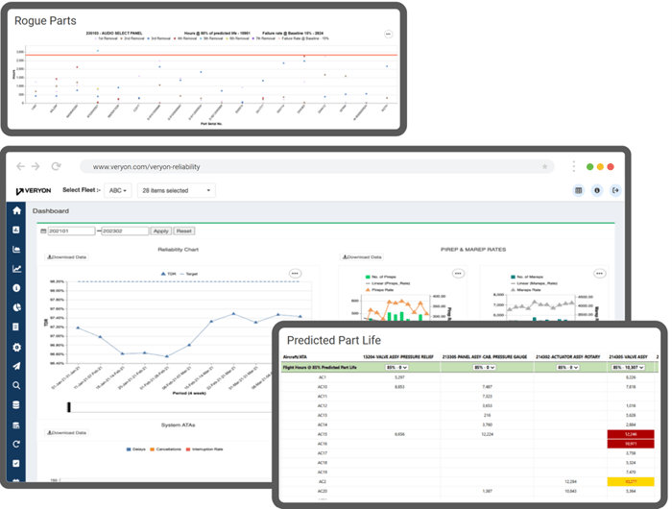Download Data for the Reliability Chart
Viewport: 672px width, 509px height.
pyautogui.click(x=67, y=257)
